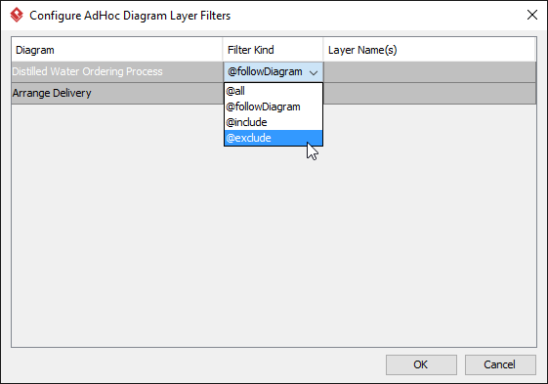Image resolution: width=548 pixels, height=384 pixels.
Task: Pick @followDiagram option in the open list
Action: 273,107
